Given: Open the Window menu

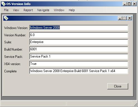Looking at the screenshot, I should click(x=59, y=10).
